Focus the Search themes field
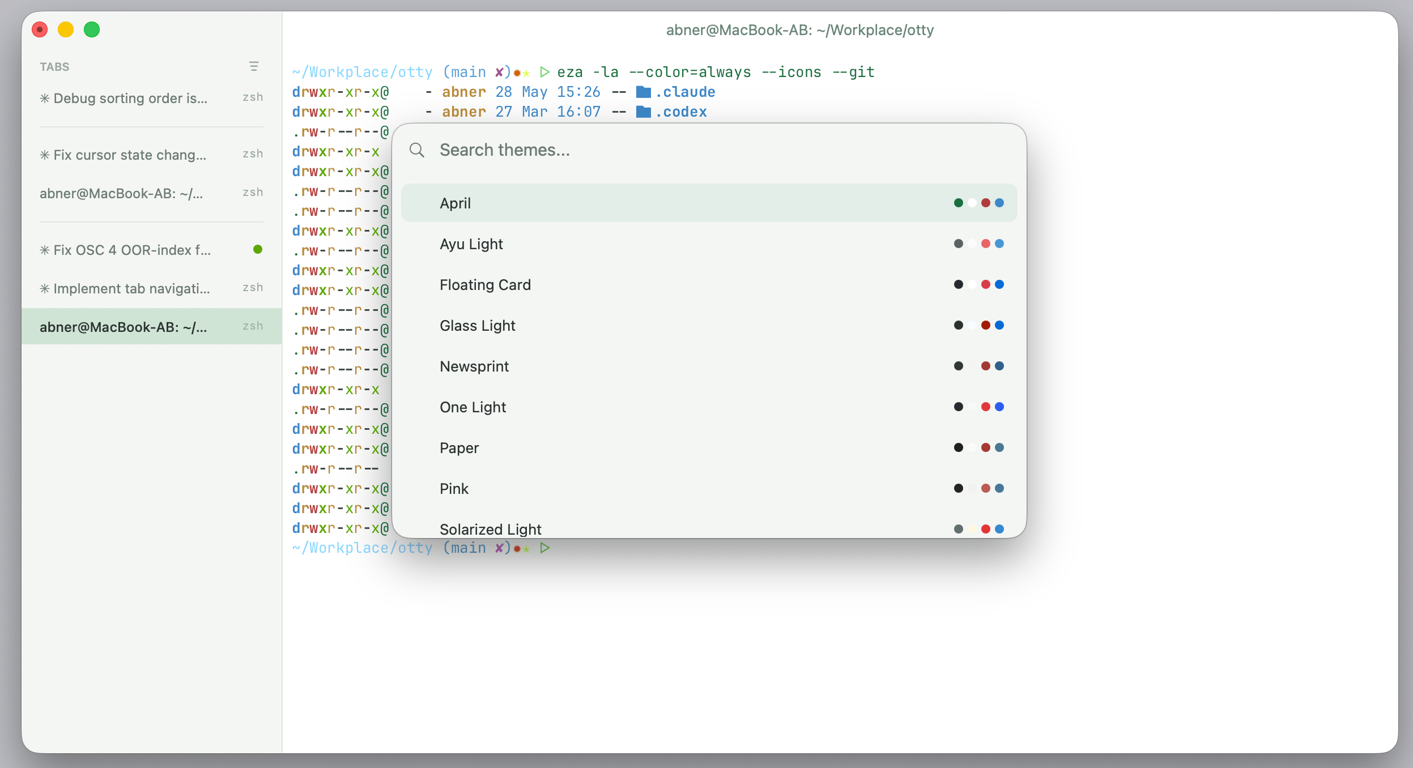1413x768 pixels. 709,150
